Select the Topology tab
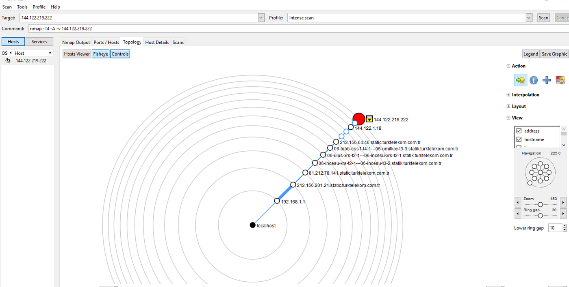Viewport: 569px width, 287px height. coord(132,42)
